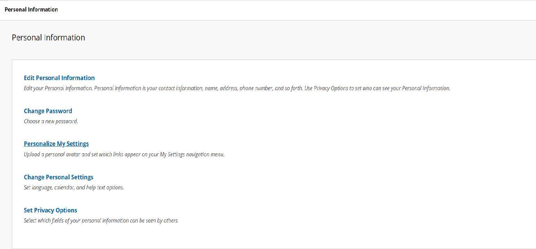Click the avatar upload description text
Image resolution: width=536 pixels, height=249 pixels.
point(124,154)
